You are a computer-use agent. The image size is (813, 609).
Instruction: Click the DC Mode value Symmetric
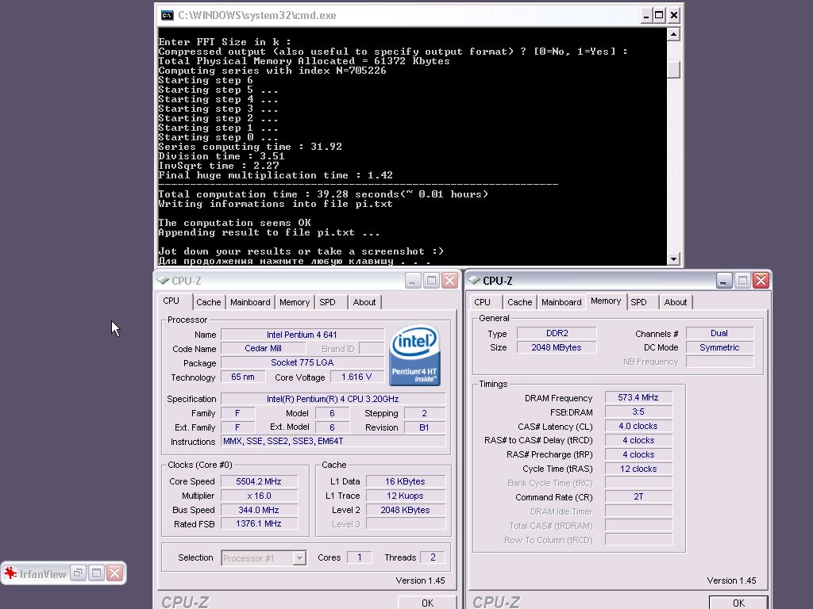point(719,347)
